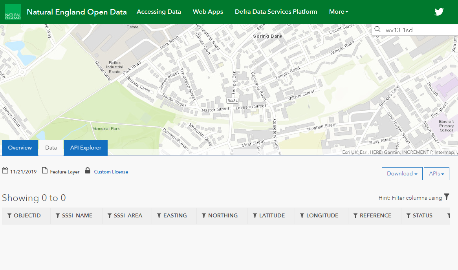The width and height of the screenshot is (458, 270).
Task: Click the search magnifier icon
Action: pyautogui.click(x=377, y=30)
